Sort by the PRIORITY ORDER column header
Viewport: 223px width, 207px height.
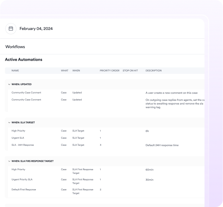(x=109, y=70)
